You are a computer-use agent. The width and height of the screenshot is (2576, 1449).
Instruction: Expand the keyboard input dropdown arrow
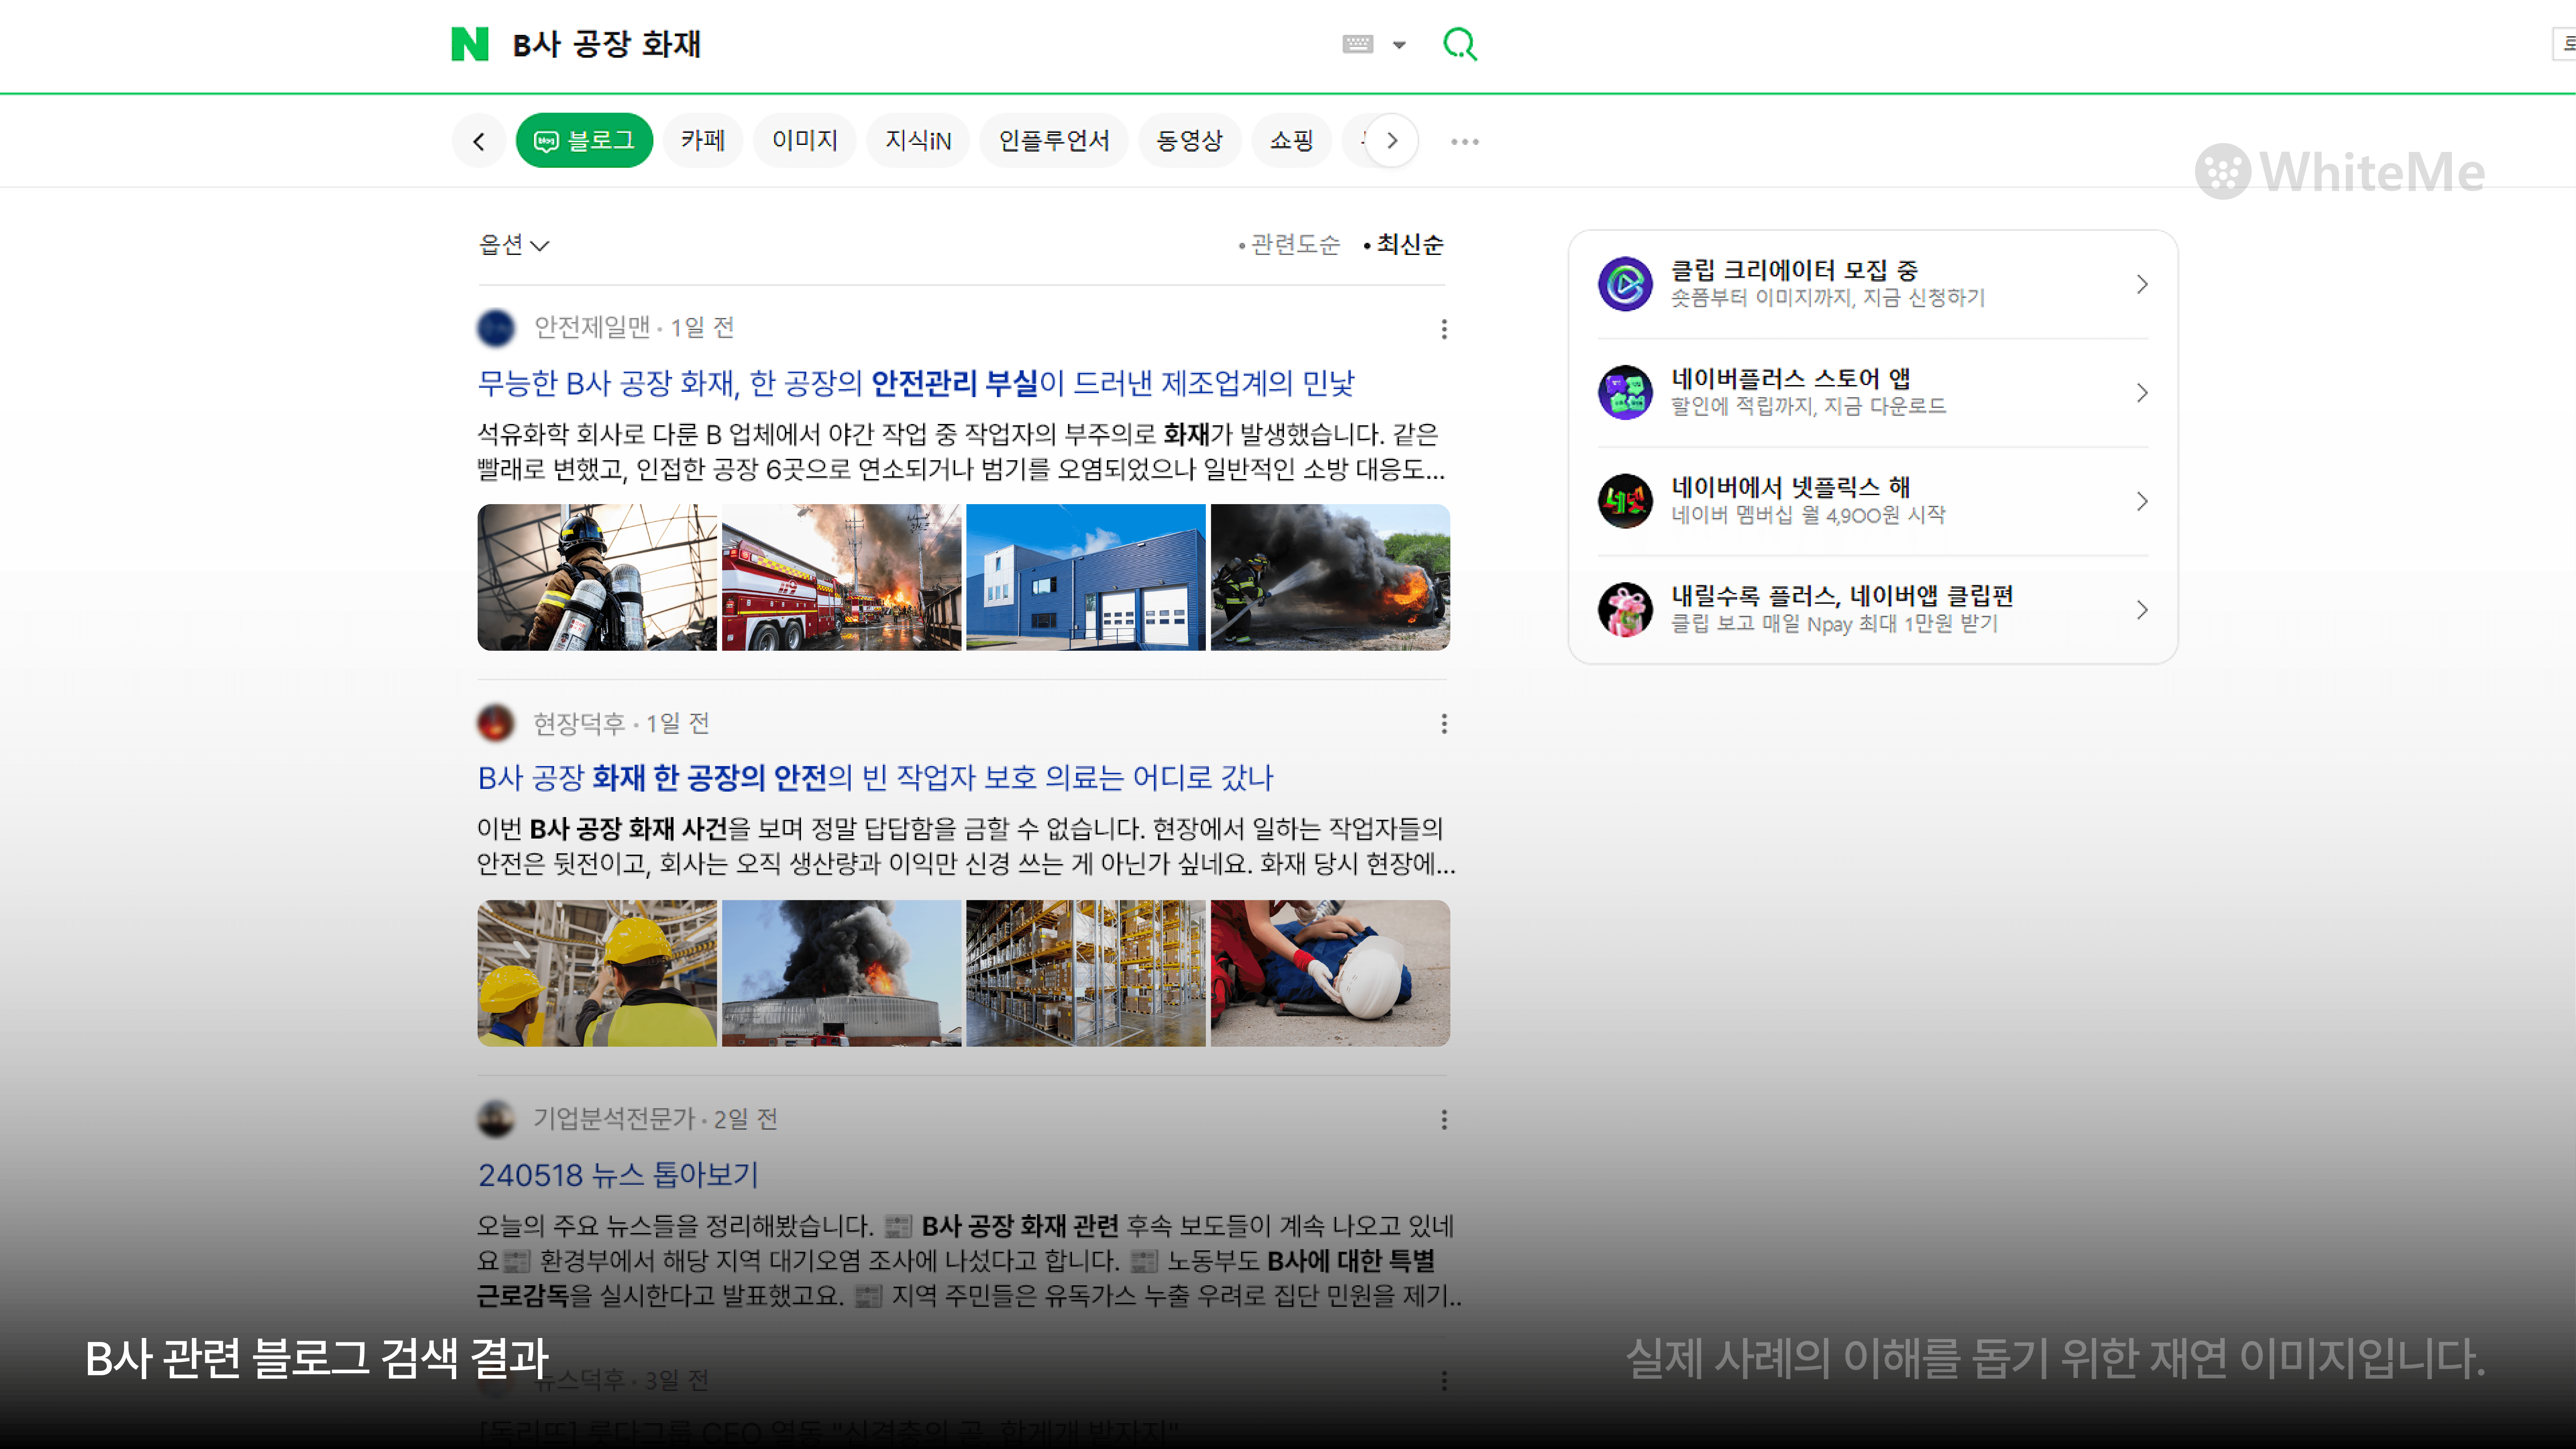coord(1399,45)
